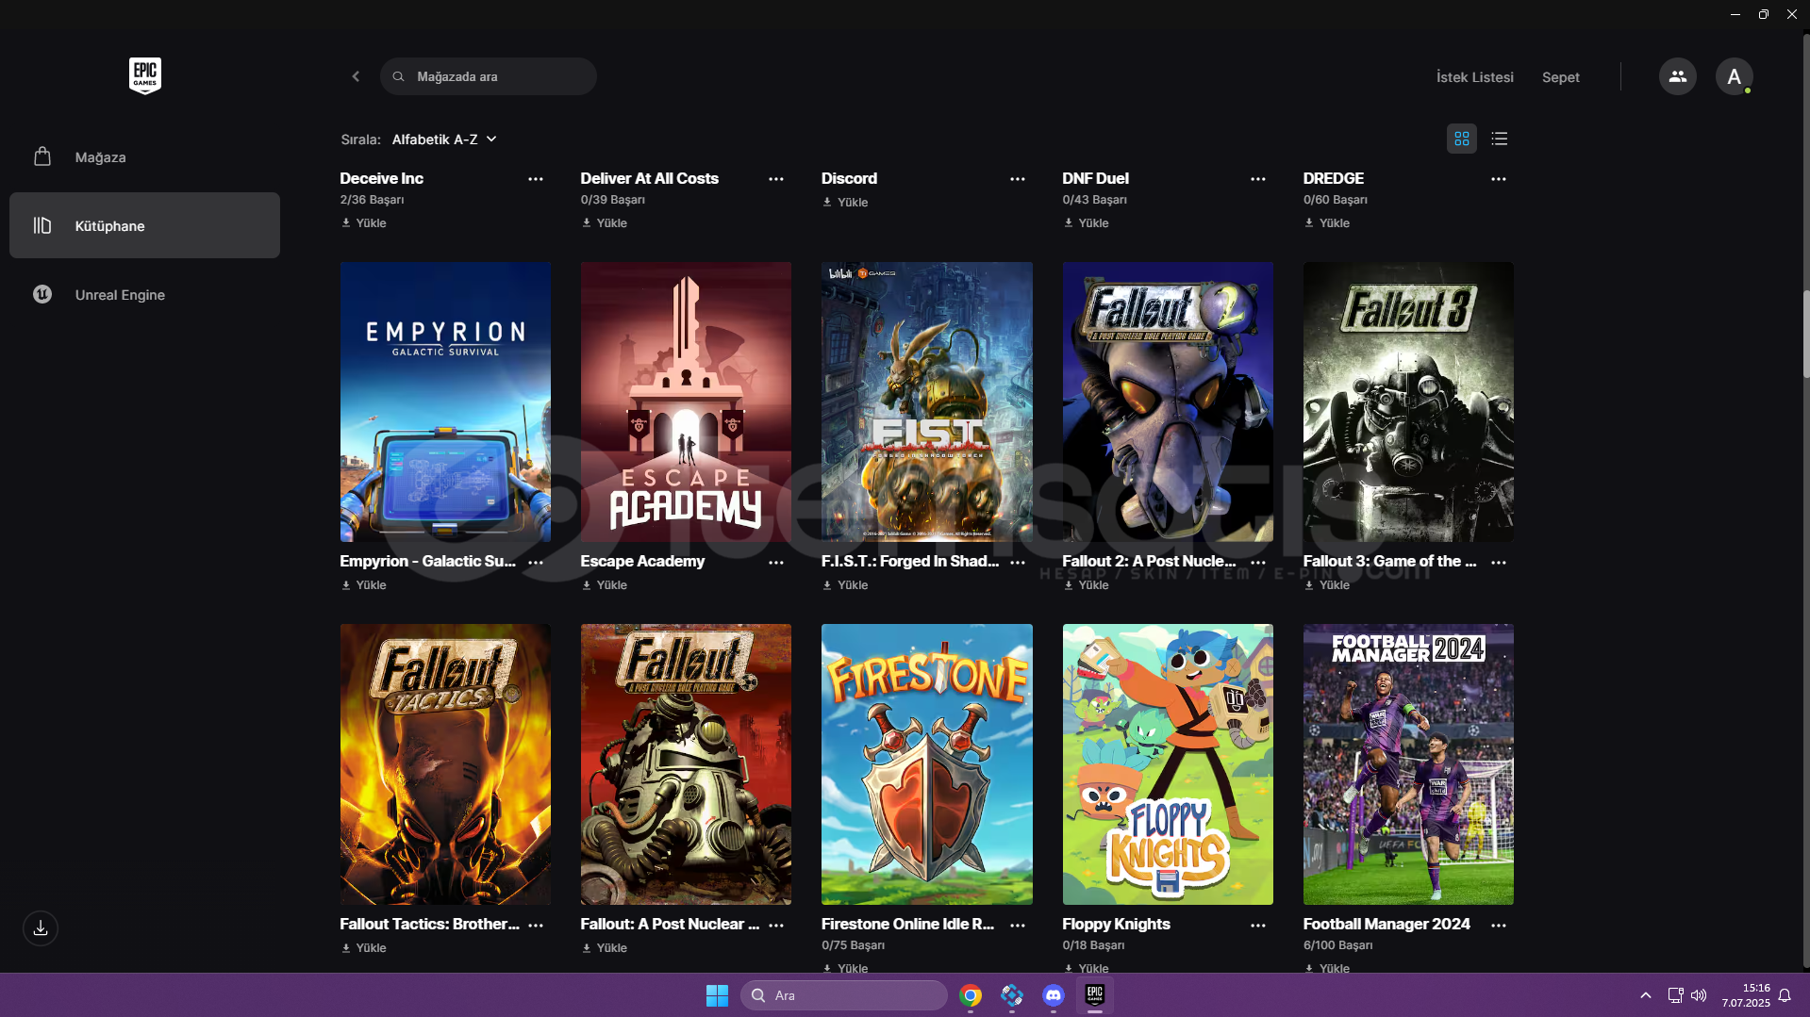Open options menu for Fallout Tactics

coord(535,926)
